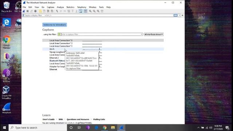Click the go forward arrow icon

tap(65, 11)
